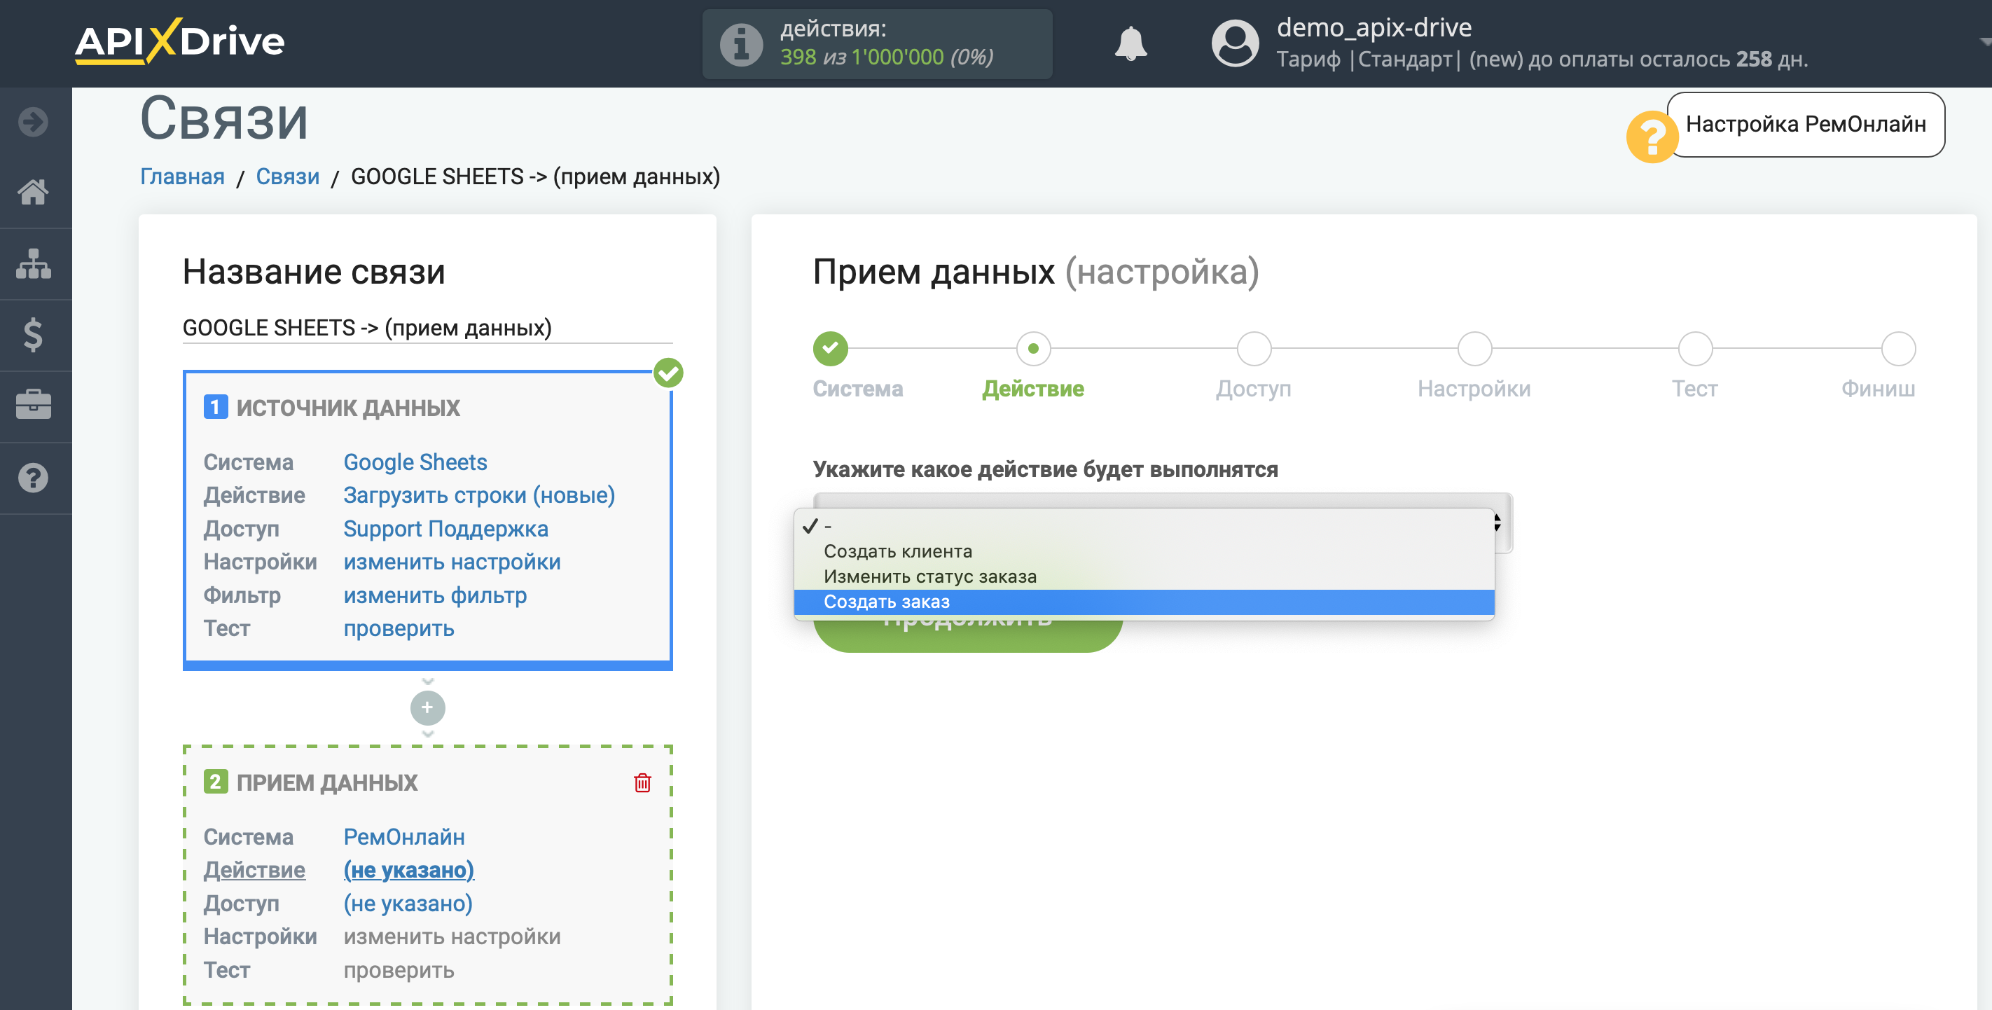Select Создать клиента option

click(1144, 551)
